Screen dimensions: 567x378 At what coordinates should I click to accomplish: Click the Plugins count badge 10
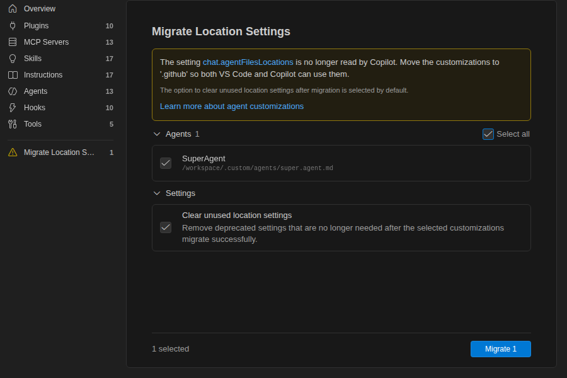[x=109, y=26]
